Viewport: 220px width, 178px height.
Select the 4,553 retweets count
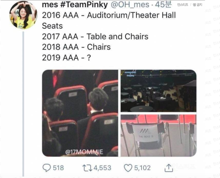pos(102,168)
